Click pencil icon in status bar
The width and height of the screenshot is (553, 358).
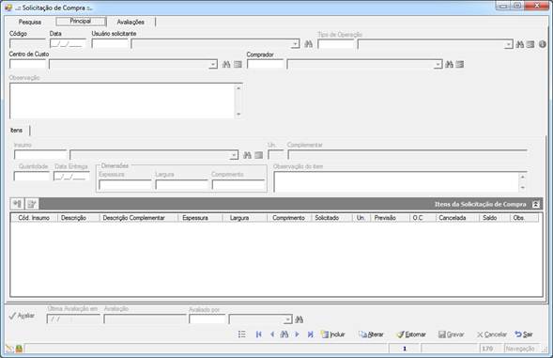pyautogui.click(x=9, y=349)
